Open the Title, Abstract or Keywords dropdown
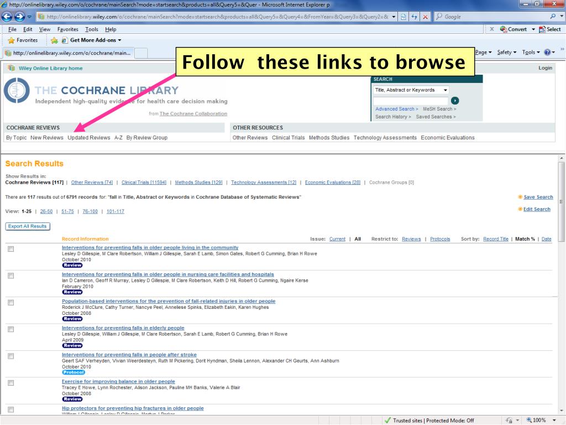This screenshot has height=425, width=566. coord(411,90)
